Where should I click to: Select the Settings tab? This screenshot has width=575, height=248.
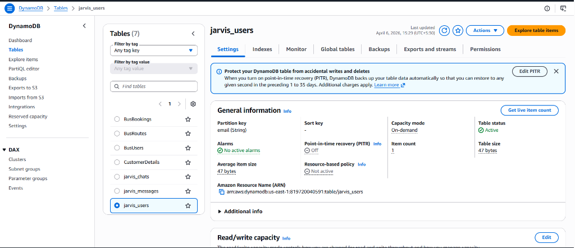(x=228, y=49)
